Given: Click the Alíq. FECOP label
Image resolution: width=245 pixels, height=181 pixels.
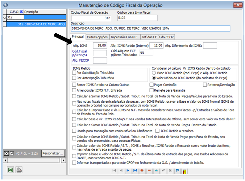Looking at the screenshot, I should click(x=81, y=60).
